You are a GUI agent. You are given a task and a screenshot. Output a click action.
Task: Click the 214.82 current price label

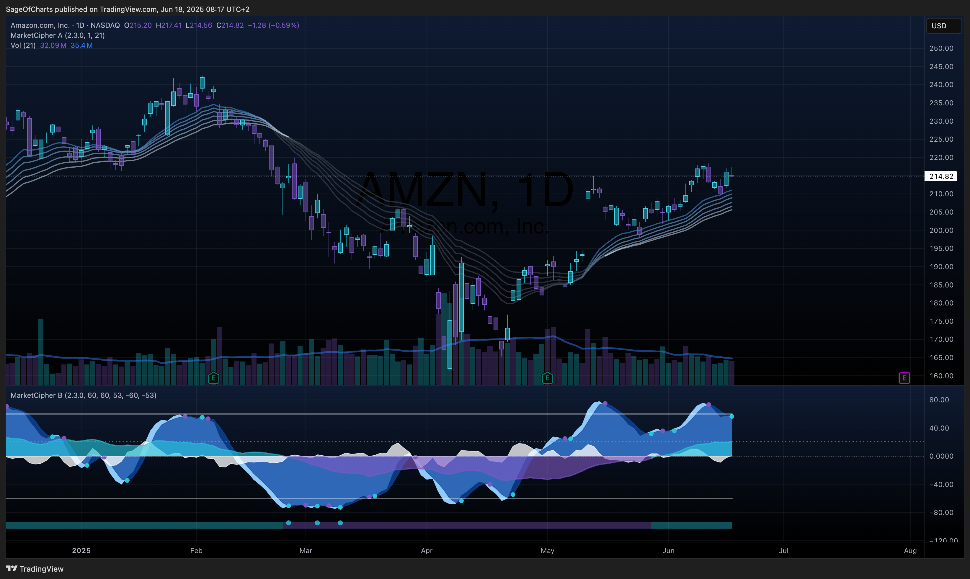tap(941, 176)
